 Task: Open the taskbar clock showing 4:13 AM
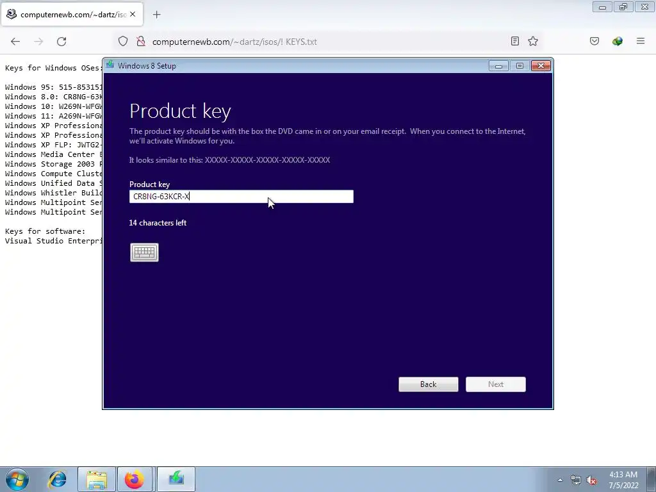click(x=623, y=480)
